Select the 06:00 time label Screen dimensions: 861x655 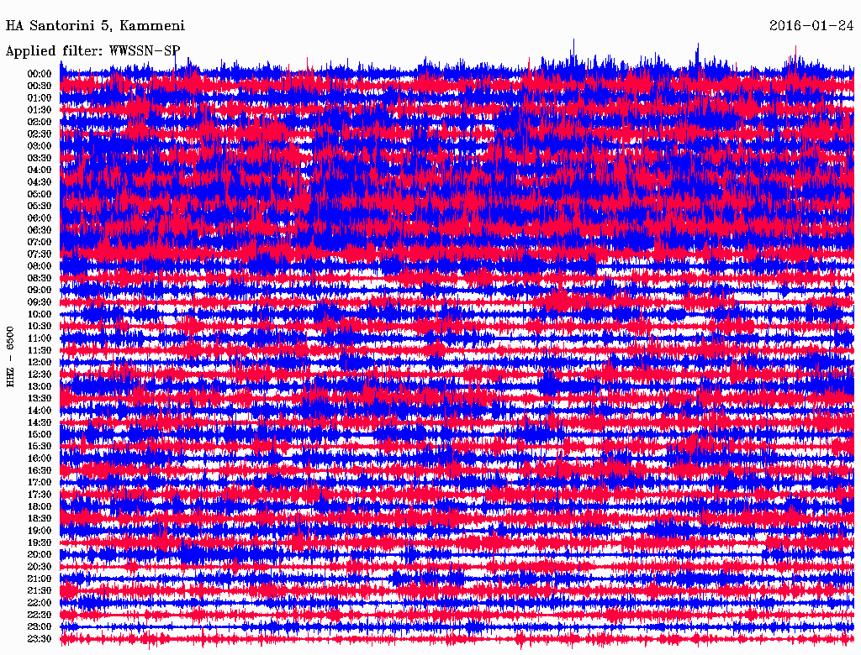39,217
